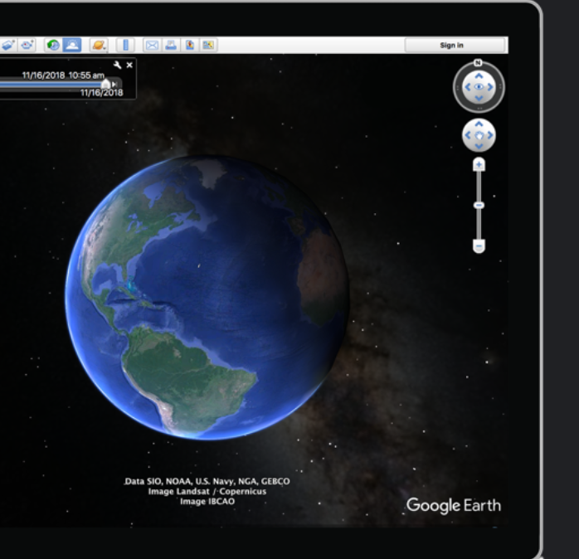
Task: Click Move right arrow on hand joystick
Action: [490, 135]
